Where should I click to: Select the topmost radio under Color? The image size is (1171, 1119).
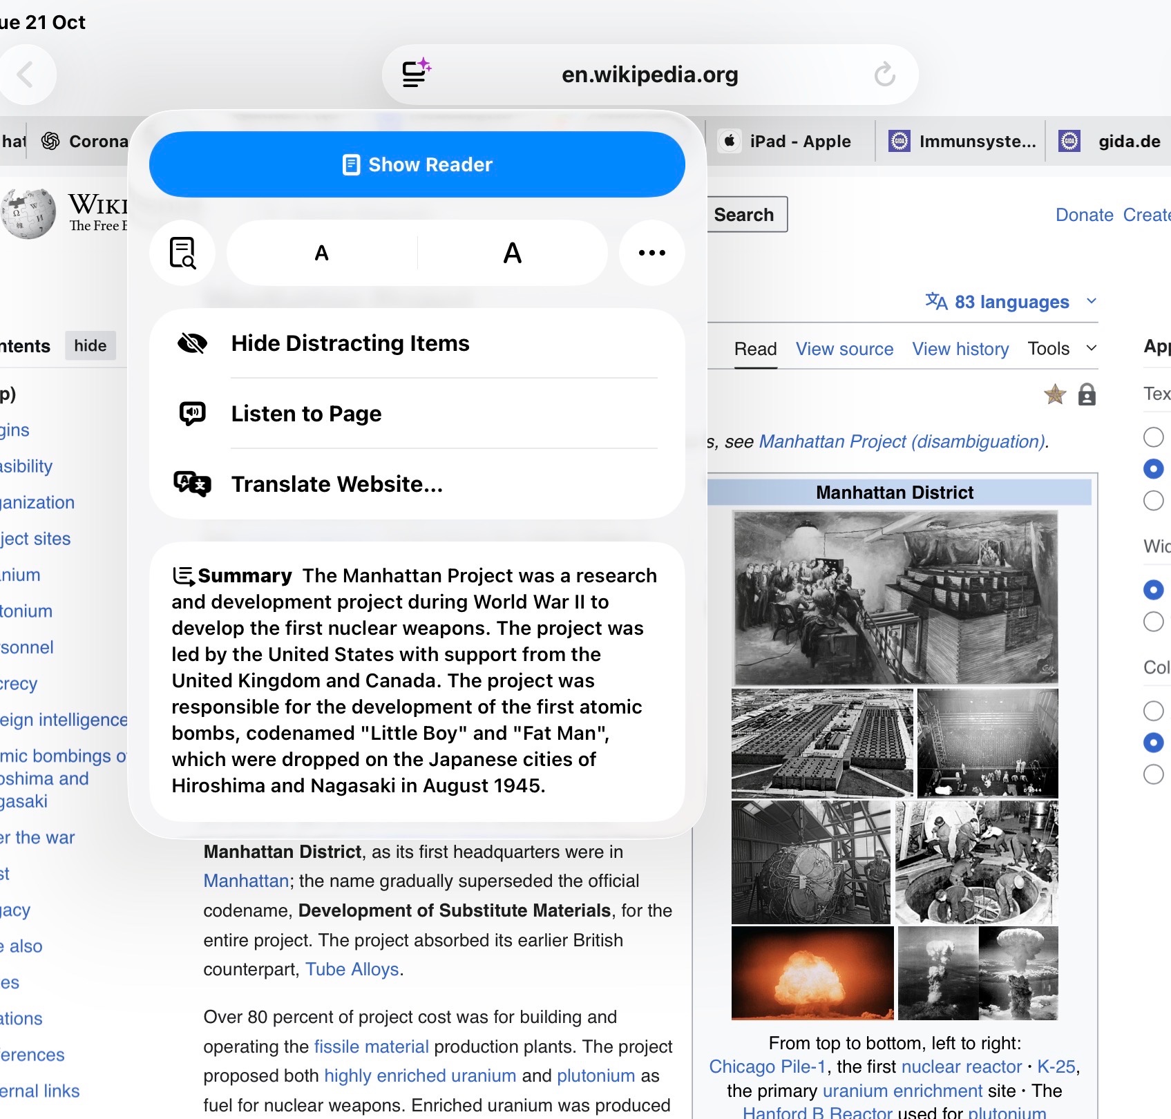coord(1153,711)
